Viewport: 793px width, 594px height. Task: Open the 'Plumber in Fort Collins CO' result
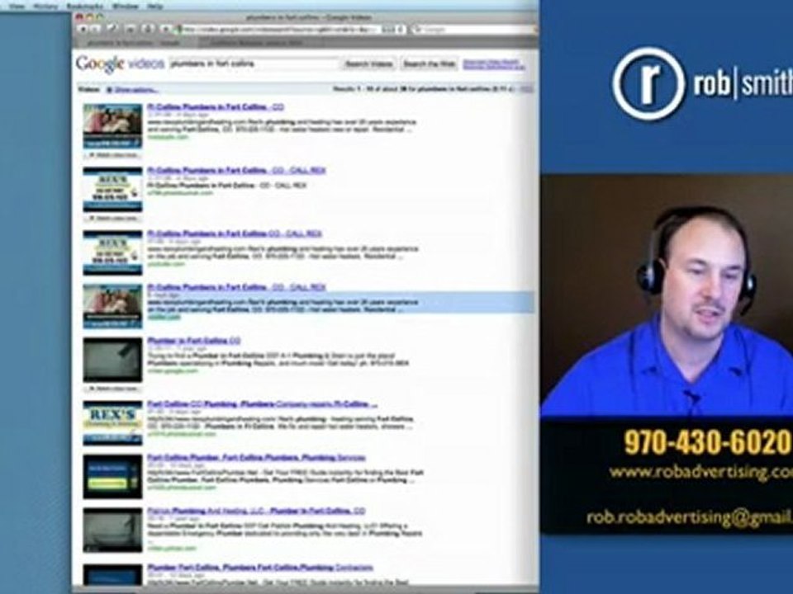[x=193, y=341]
